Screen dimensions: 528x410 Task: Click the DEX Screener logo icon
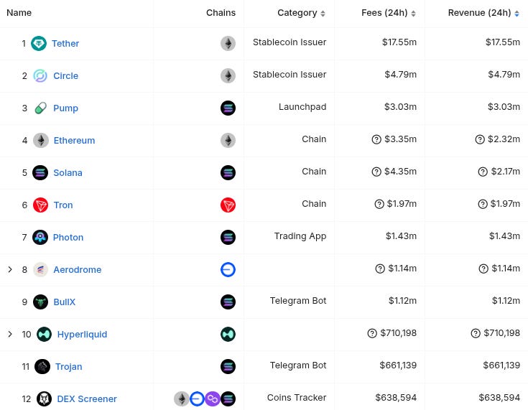pos(44,399)
